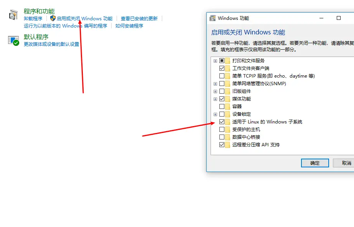Image resolution: width=354 pixels, height=227 pixels.
Task: Select the 旧版组件 label
Action: click(x=242, y=91)
